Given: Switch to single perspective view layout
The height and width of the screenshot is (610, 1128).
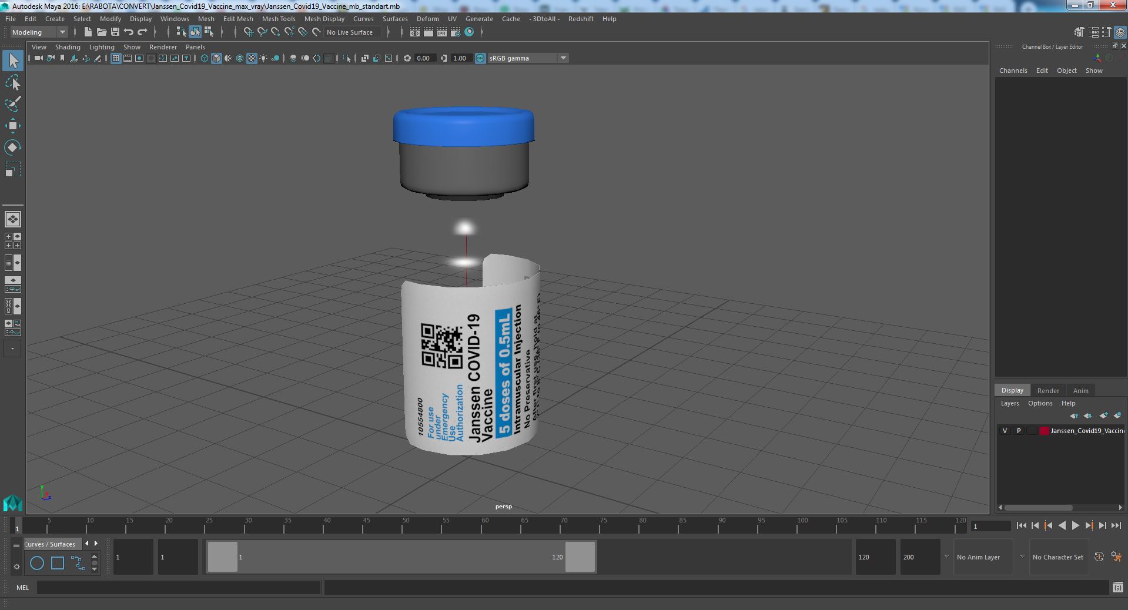Looking at the screenshot, I should (13, 219).
